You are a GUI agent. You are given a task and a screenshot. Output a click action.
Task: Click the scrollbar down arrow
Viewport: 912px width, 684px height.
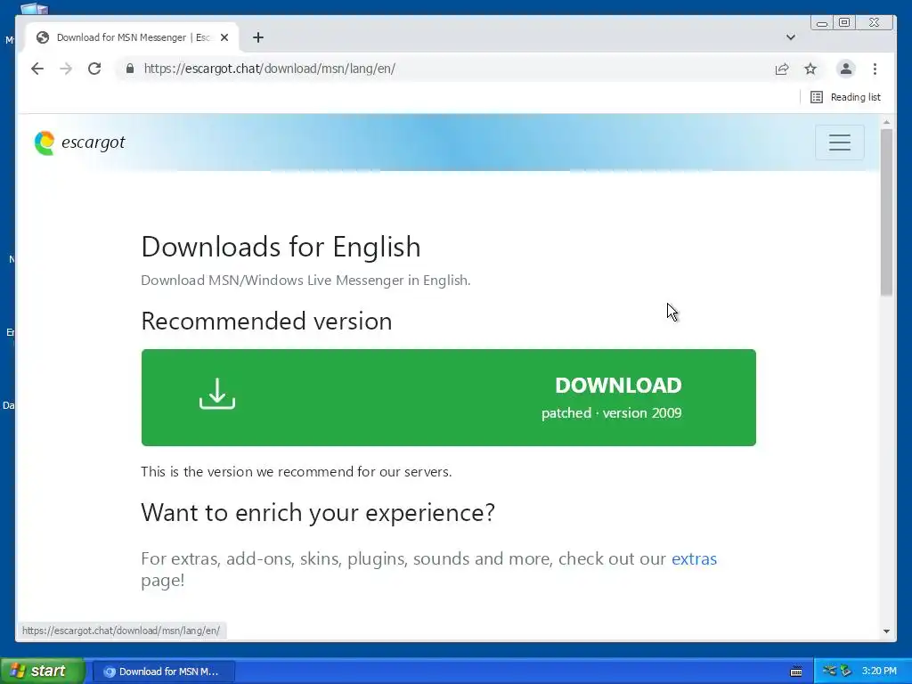pyautogui.click(x=886, y=631)
